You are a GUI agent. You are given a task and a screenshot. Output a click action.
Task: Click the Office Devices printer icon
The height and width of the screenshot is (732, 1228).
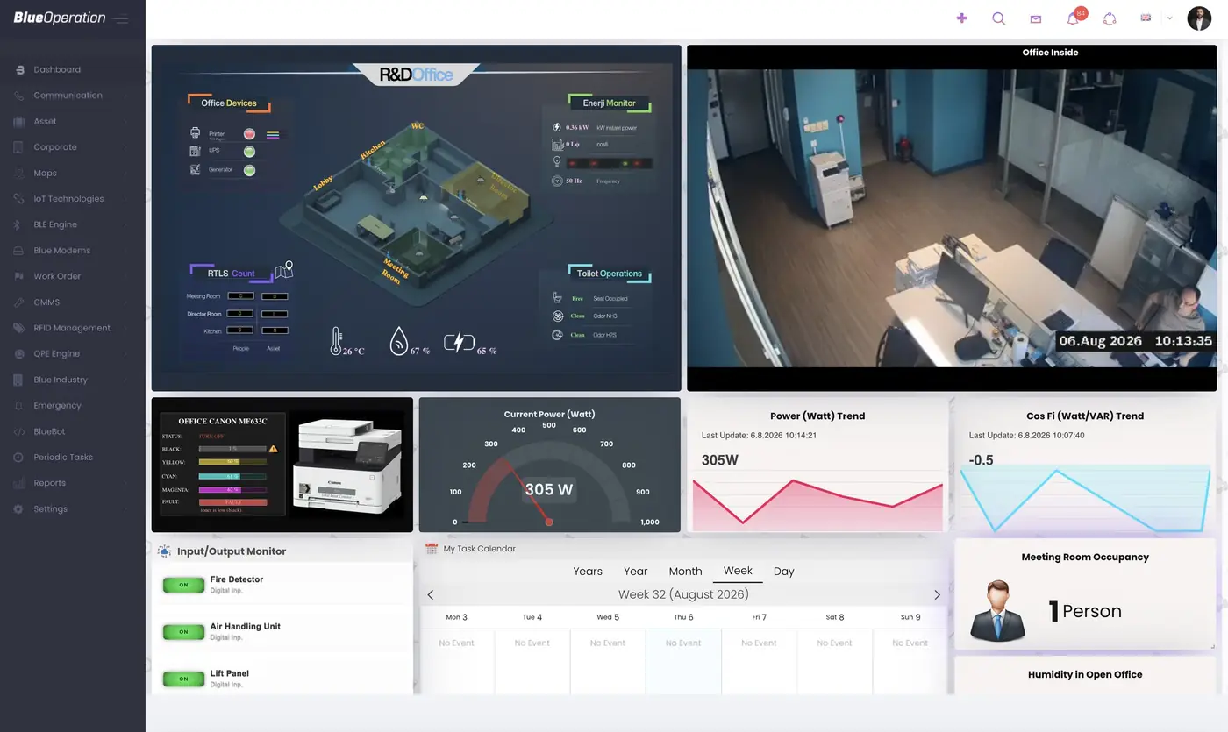[x=195, y=133]
